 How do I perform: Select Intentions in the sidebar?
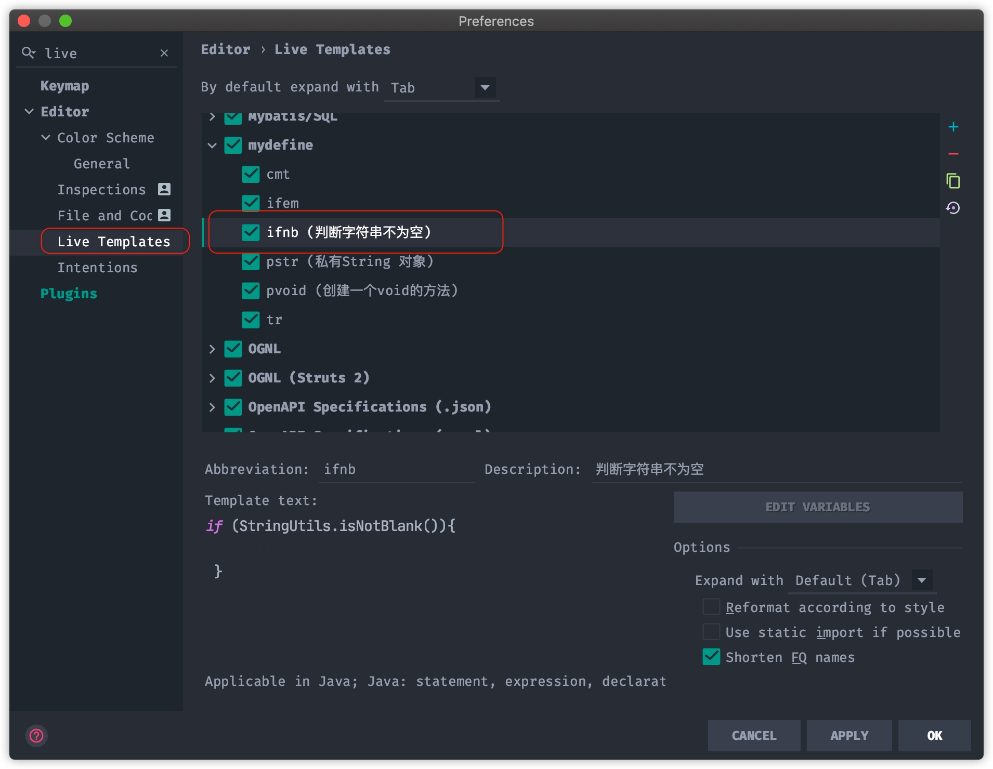coord(97,268)
